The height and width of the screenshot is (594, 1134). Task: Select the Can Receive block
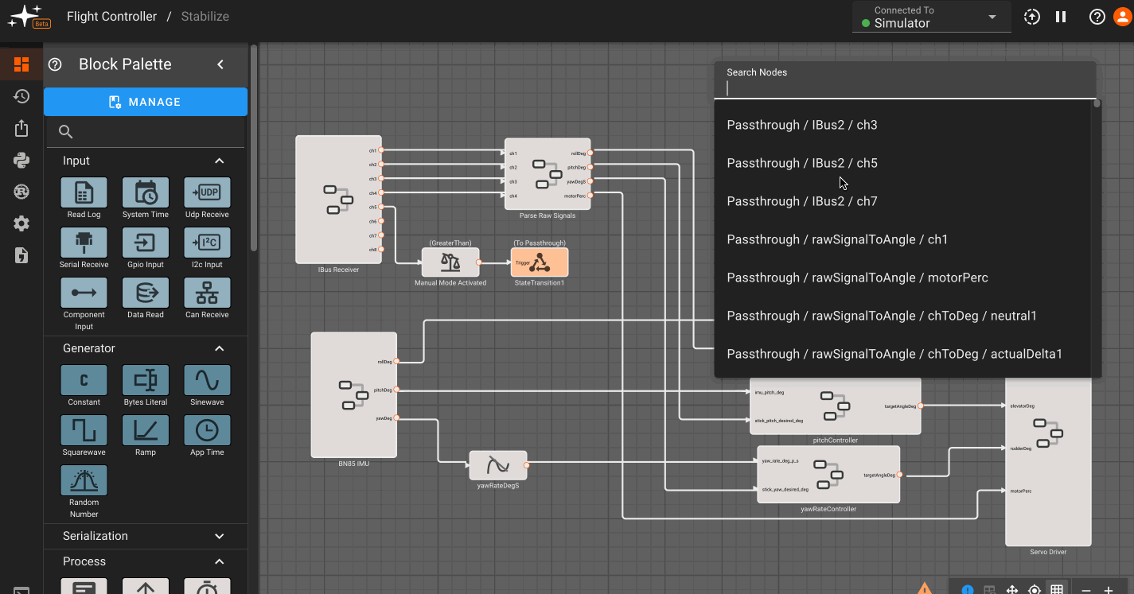(x=207, y=293)
